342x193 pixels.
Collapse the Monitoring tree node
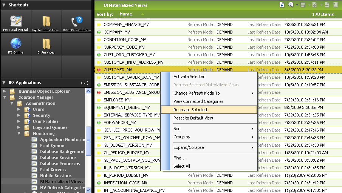[19, 133]
